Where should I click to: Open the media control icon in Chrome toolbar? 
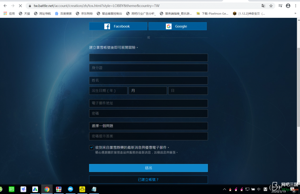[x=280, y=6]
